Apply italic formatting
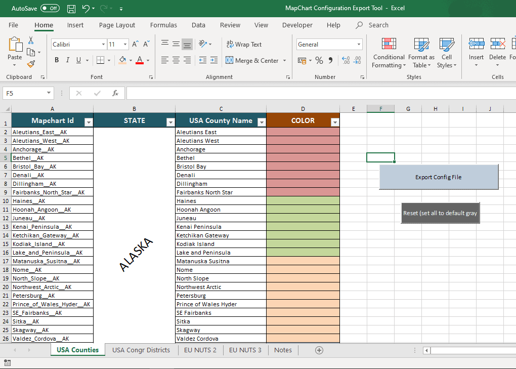This screenshot has height=369, width=516. (67, 60)
